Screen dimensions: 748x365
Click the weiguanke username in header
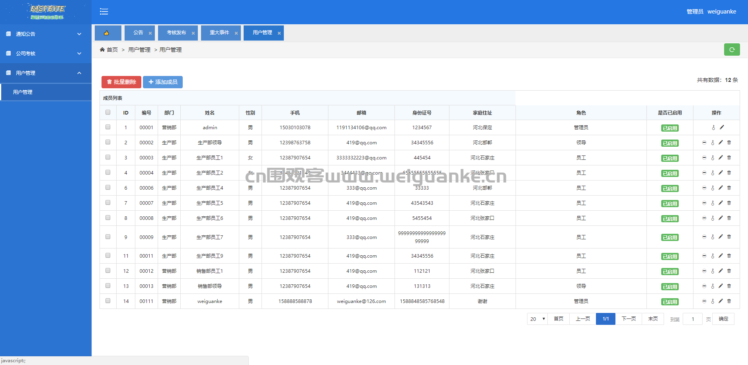(x=722, y=12)
